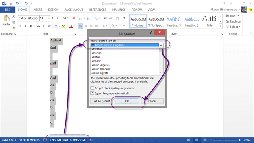
Task: Open the font name dropdown
Action: click(38, 18)
